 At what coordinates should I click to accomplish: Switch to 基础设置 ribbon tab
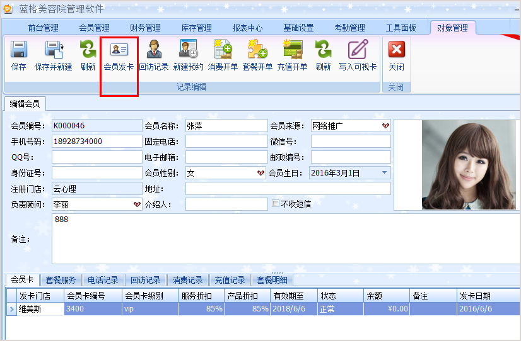pyautogui.click(x=298, y=28)
